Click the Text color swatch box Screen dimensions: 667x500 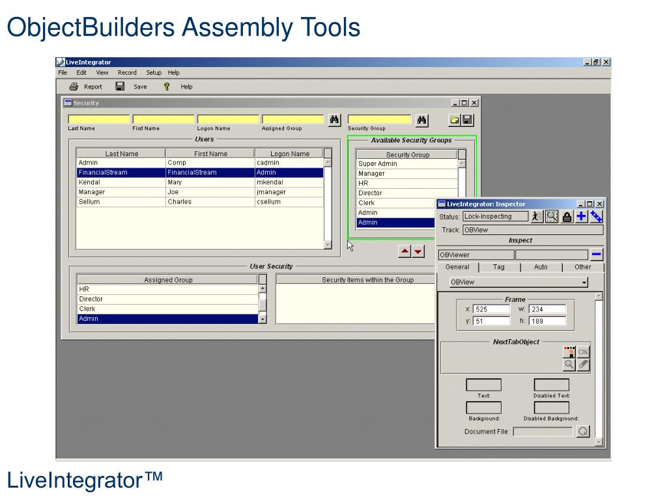point(484,385)
